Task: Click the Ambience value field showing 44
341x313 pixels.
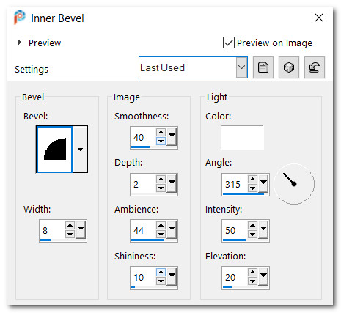Action: pyautogui.click(x=144, y=230)
